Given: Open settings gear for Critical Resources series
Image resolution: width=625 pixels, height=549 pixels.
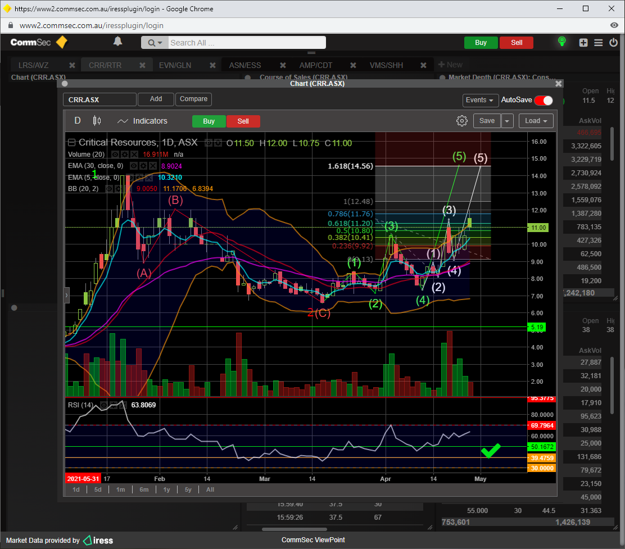Looking at the screenshot, I should 218,143.
